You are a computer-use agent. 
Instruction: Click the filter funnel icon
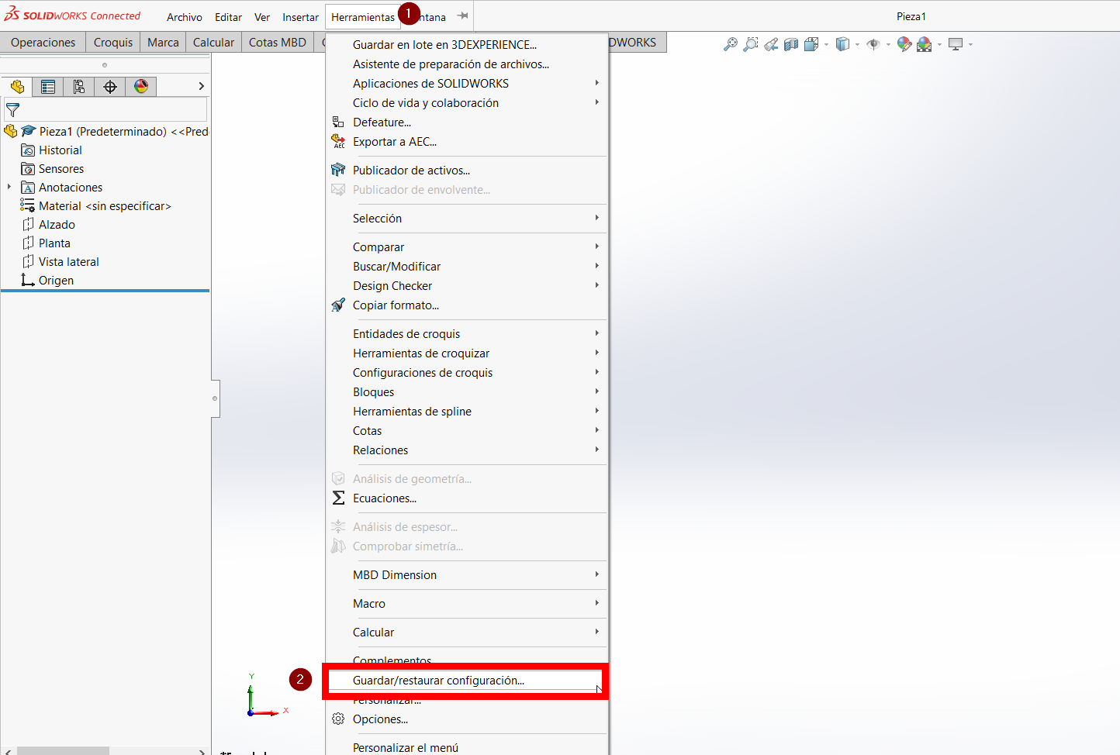tap(12, 110)
